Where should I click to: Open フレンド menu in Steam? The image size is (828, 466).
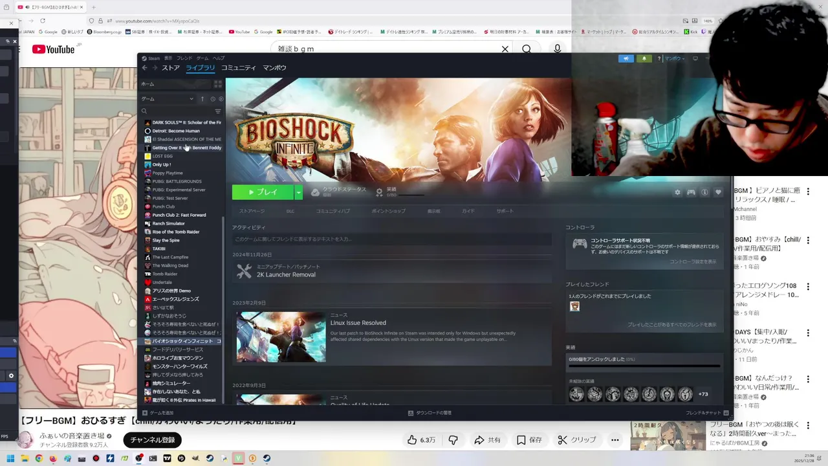(184, 58)
